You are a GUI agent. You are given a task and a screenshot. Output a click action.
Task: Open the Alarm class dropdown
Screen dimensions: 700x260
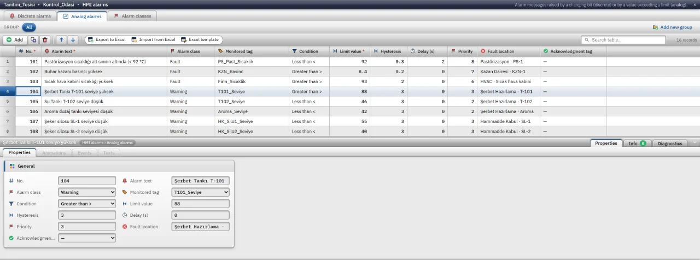[87, 192]
